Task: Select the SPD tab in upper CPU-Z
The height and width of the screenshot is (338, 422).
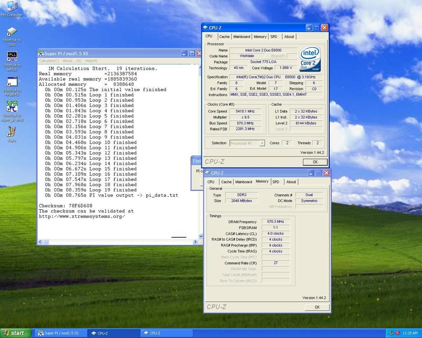Action: click(274, 37)
